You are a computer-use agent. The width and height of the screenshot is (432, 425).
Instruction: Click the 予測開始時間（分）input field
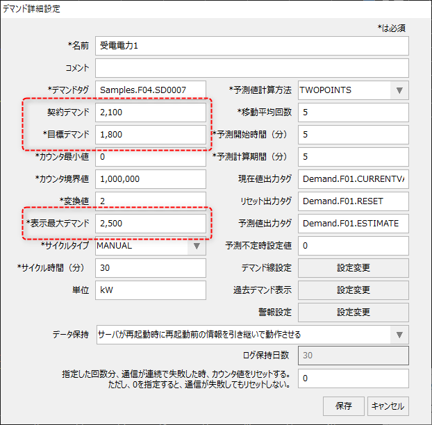pyautogui.click(x=354, y=135)
